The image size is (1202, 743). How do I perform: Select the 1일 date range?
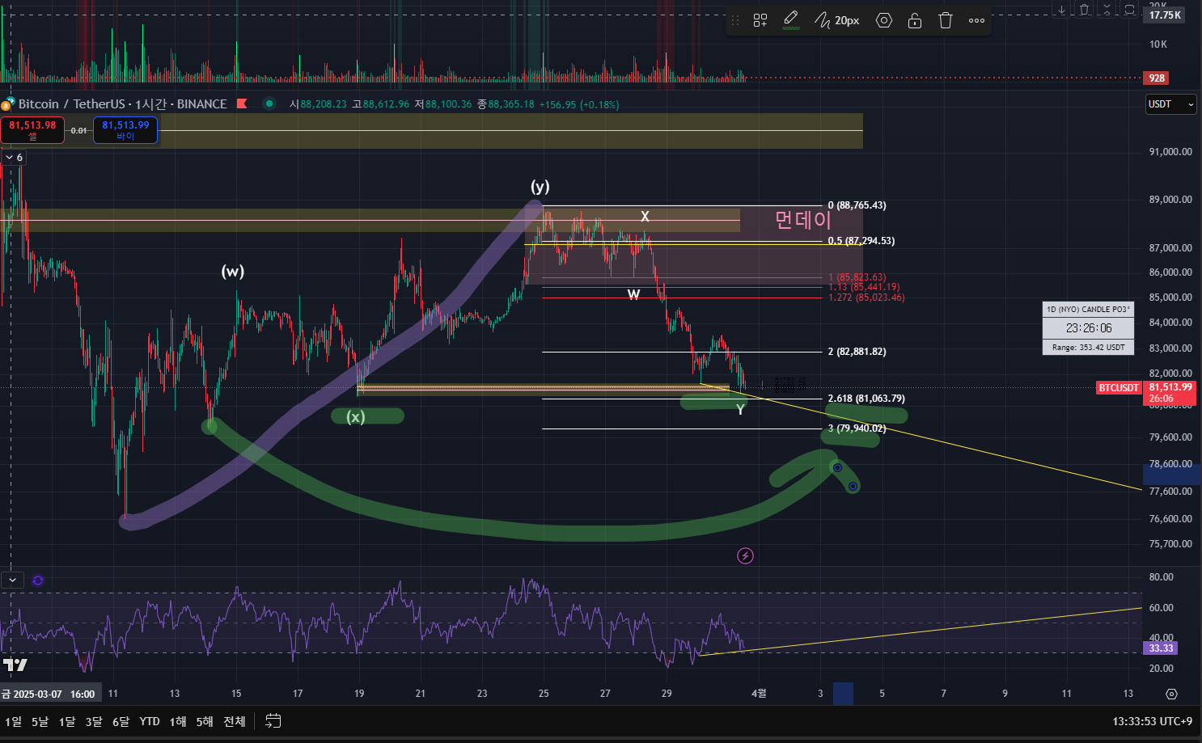pos(14,721)
